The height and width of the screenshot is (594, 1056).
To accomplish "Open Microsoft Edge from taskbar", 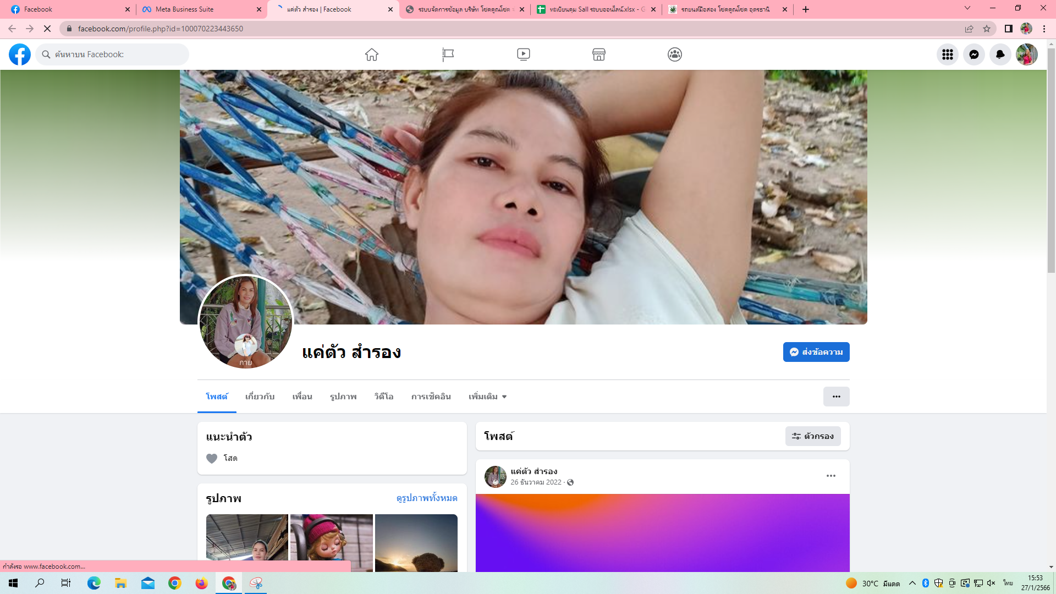I will coord(94,583).
